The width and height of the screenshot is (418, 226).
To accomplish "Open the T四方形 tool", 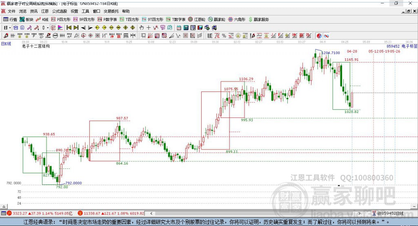I will coord(129,20).
